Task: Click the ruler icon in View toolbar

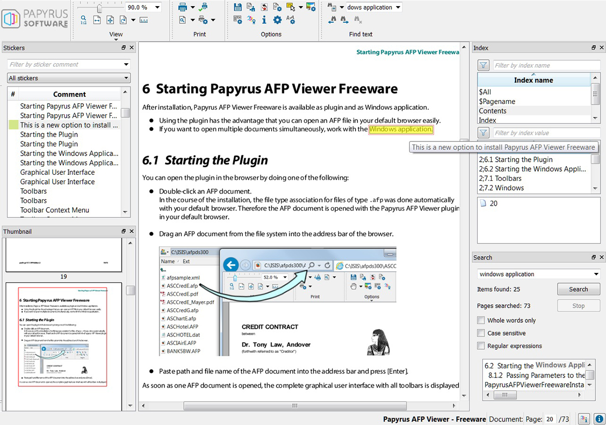Action: 143,20
